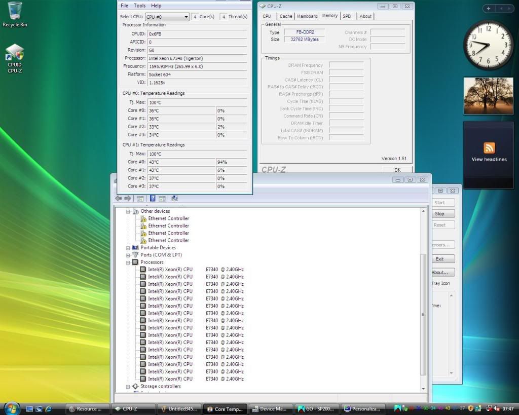Switch to the CPU-Z taskbar button
The width and height of the screenshot is (519, 415).
pos(133,409)
